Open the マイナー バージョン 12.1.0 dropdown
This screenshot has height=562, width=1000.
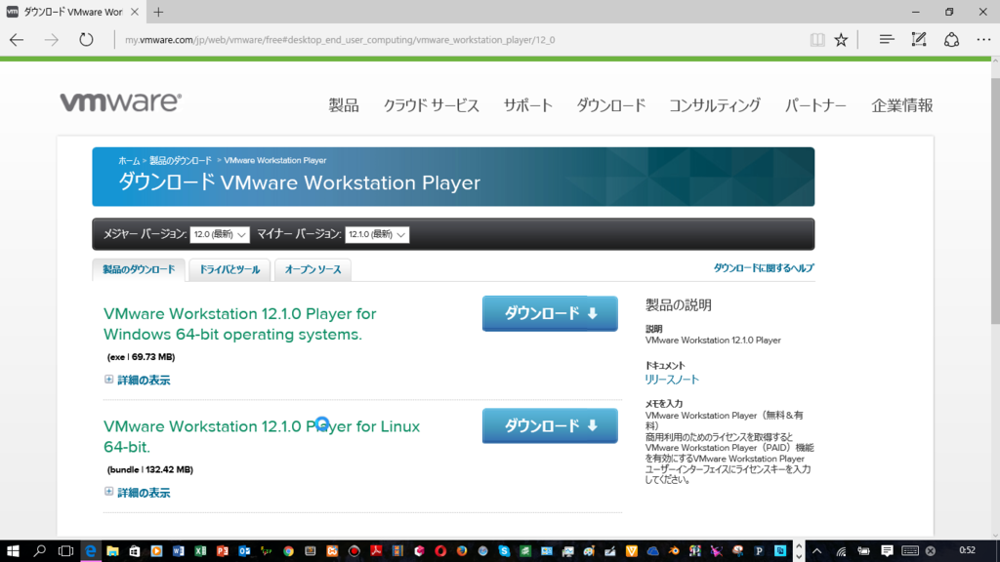(377, 234)
